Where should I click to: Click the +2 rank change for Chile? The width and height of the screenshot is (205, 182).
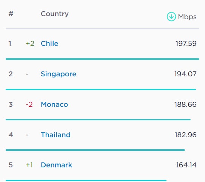pyautogui.click(x=30, y=44)
